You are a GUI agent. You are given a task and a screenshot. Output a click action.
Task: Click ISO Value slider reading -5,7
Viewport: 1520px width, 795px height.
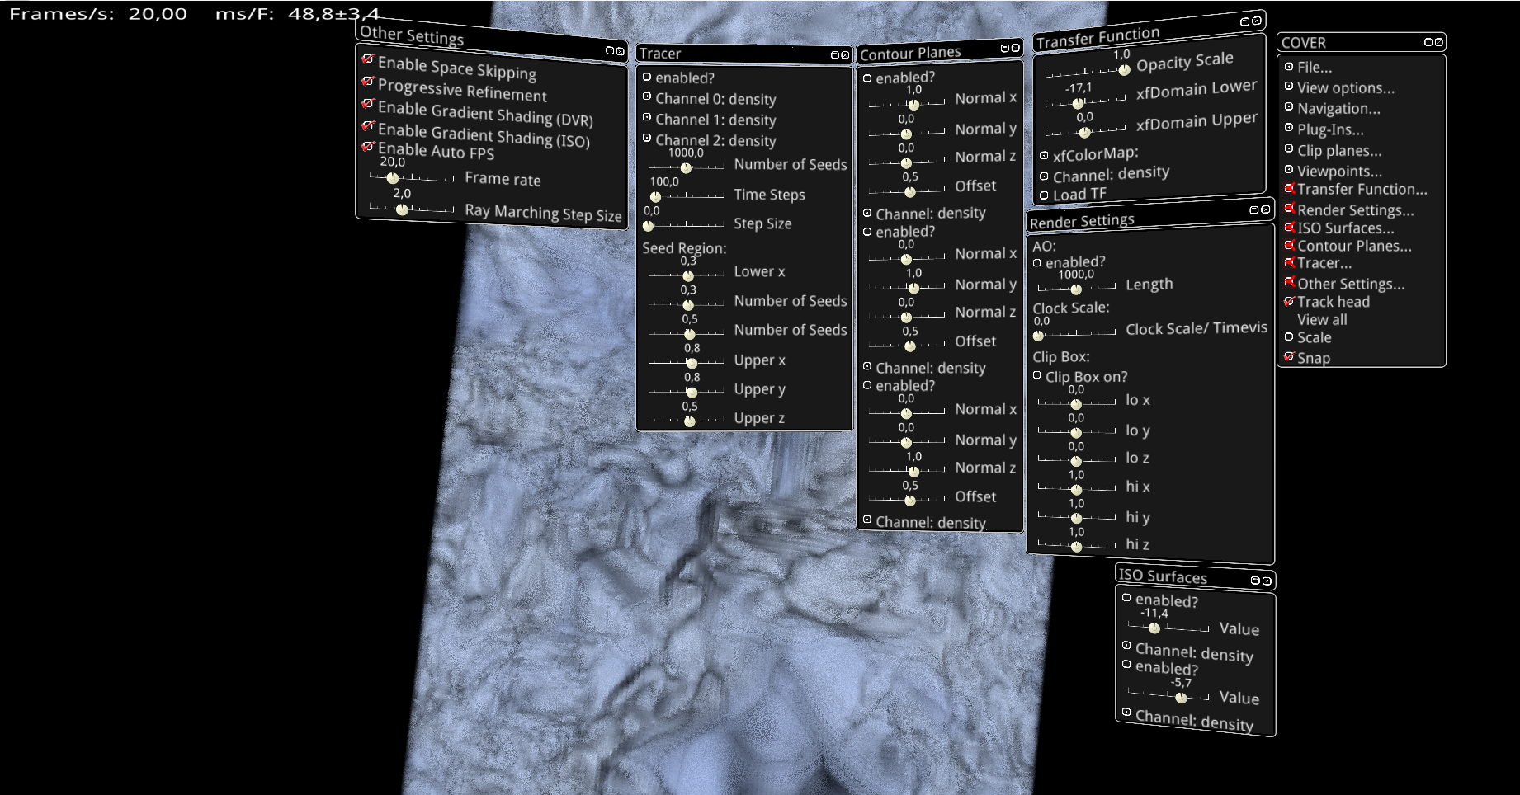click(1168, 697)
